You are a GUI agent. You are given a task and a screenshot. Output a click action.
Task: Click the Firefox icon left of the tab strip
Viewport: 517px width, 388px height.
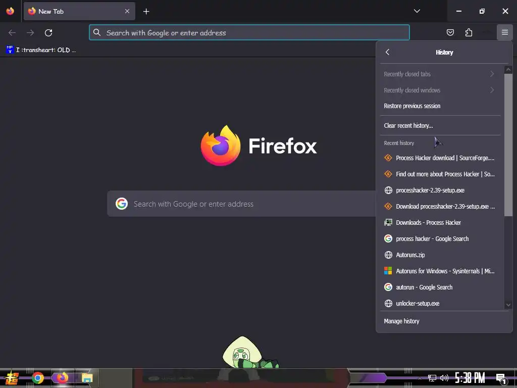10,11
